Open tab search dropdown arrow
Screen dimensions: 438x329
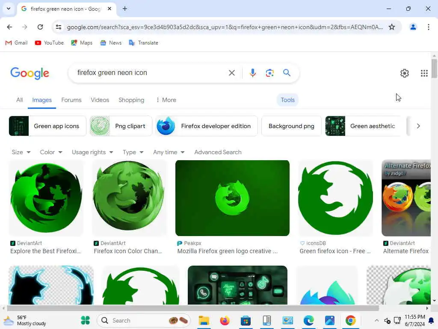tap(9, 9)
